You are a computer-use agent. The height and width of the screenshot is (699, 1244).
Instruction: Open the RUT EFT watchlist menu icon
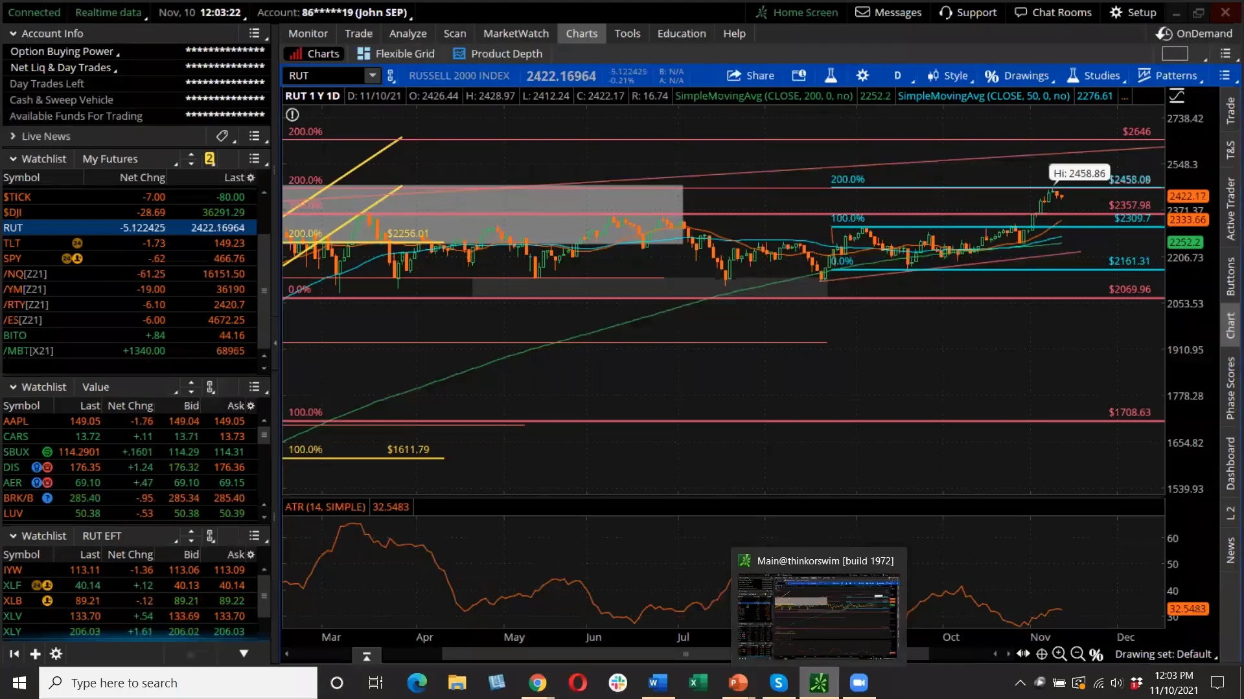coord(255,536)
